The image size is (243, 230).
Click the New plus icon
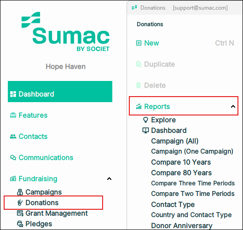(x=139, y=43)
